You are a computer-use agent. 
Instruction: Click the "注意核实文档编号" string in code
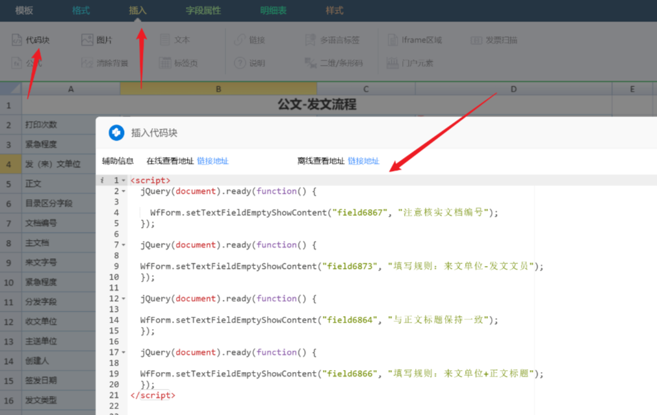443,213
